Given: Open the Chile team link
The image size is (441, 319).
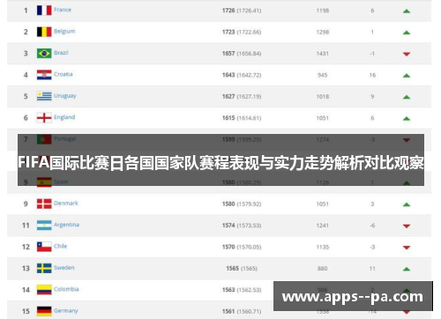Looking at the screenshot, I should click(60, 246).
